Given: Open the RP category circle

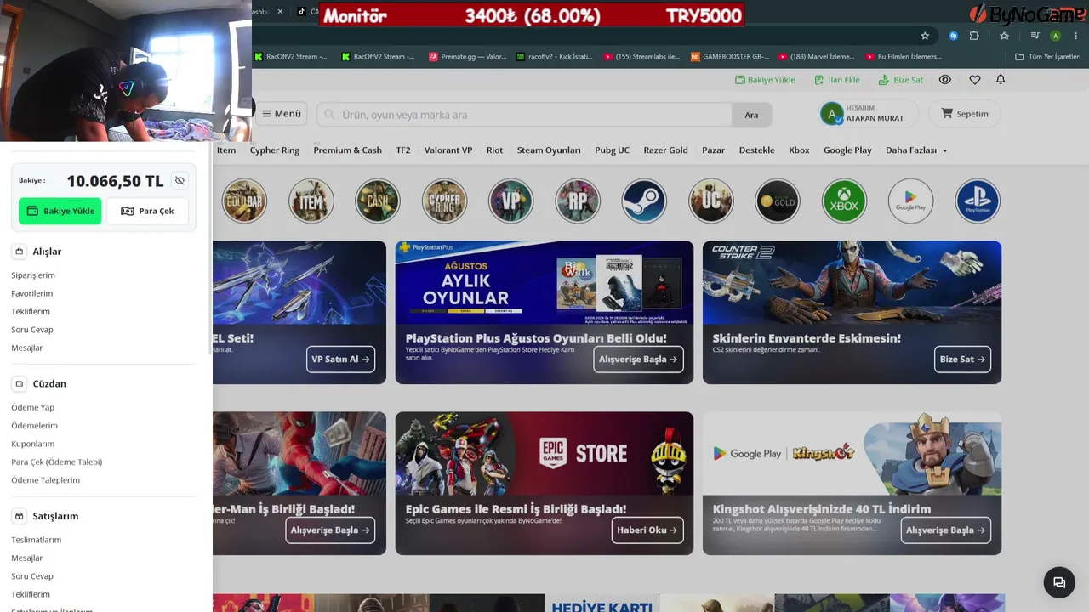Looking at the screenshot, I should [x=578, y=201].
